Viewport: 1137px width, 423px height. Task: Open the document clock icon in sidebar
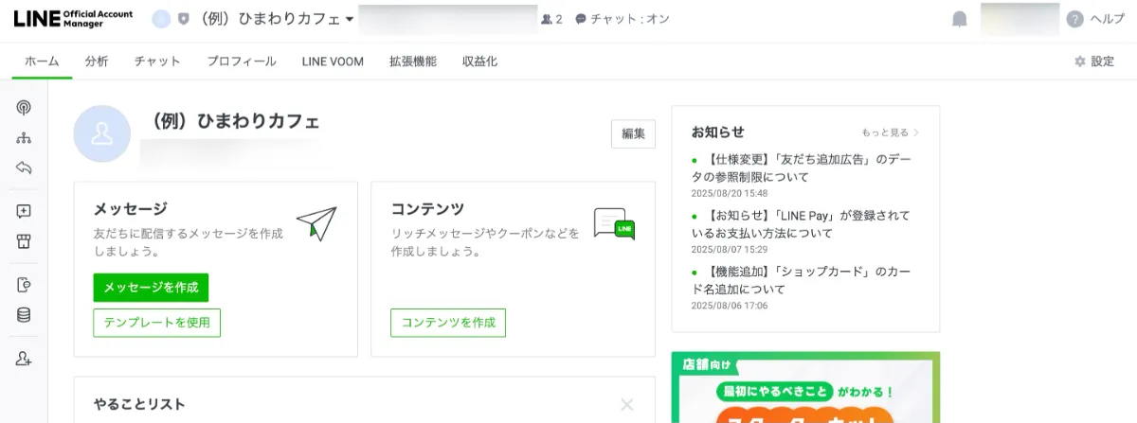[25, 285]
